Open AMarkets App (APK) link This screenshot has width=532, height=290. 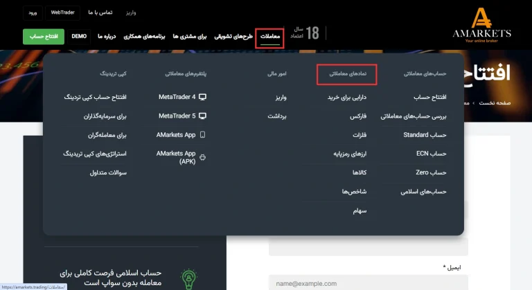[176, 157]
